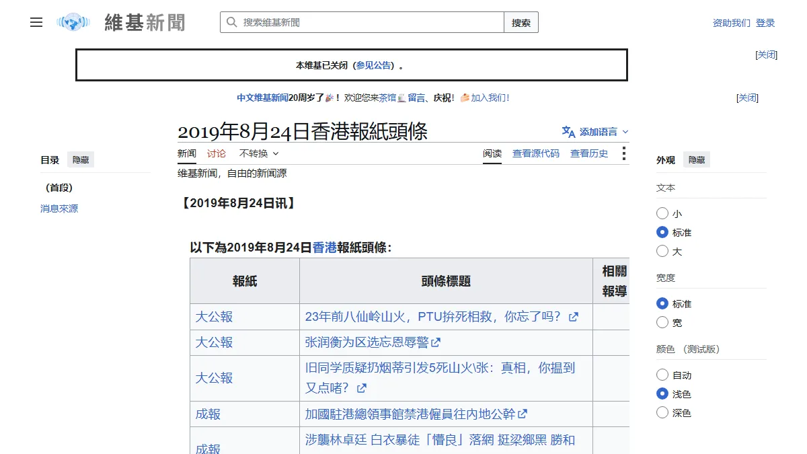
Task: Open 成報 link beside 加國駐港總領事館 headline
Action: pyautogui.click(x=208, y=414)
